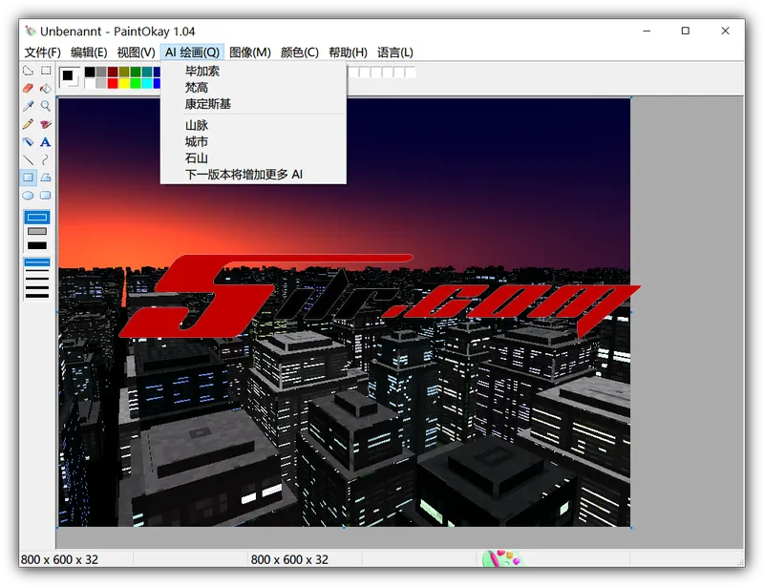
Task: Pick the dark gray color swatch
Action: click(101, 73)
